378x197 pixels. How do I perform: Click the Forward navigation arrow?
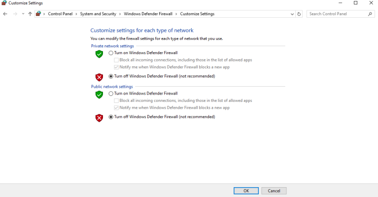[x=15, y=14]
